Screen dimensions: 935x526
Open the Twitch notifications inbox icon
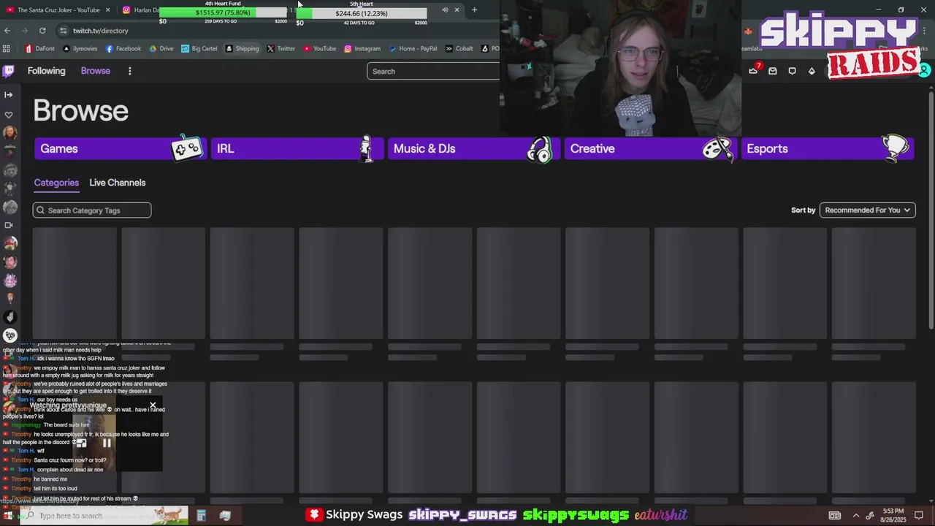773,71
